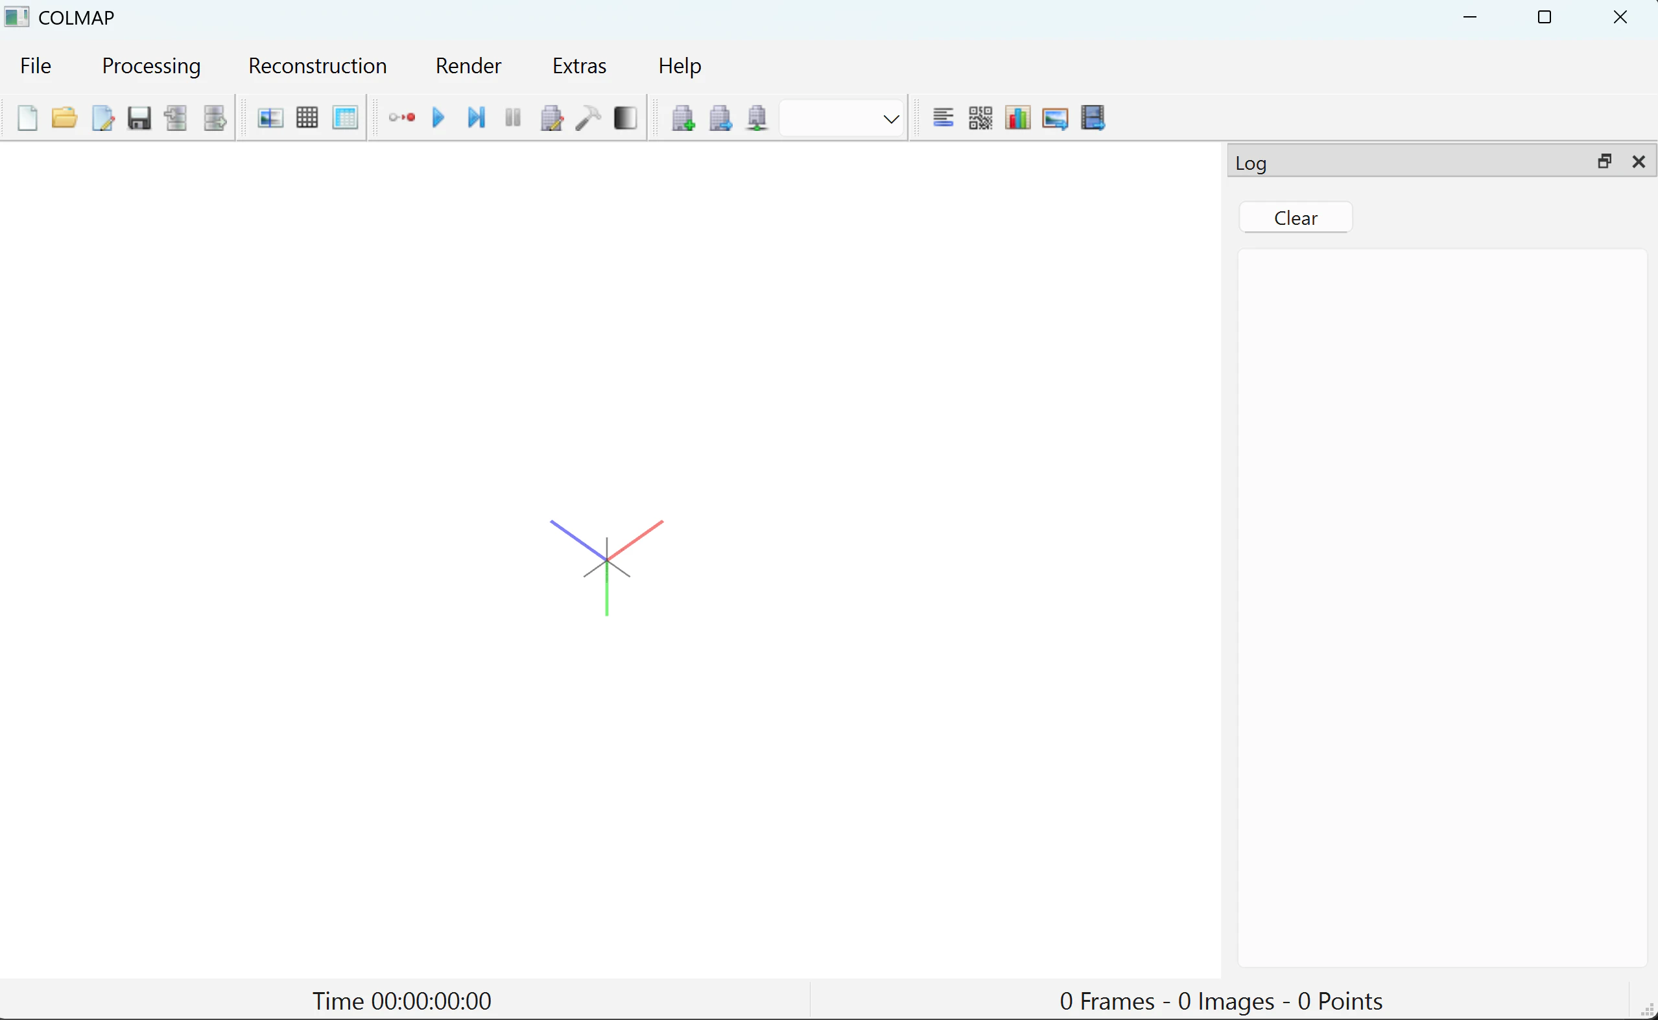
Task: Float the Log panel with the undock icon
Action: tap(1605, 161)
